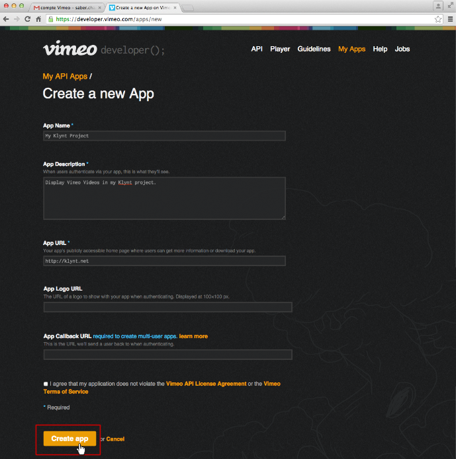The image size is (456, 459).
Task: Click the user profile icon in title bar
Action: click(438, 5)
